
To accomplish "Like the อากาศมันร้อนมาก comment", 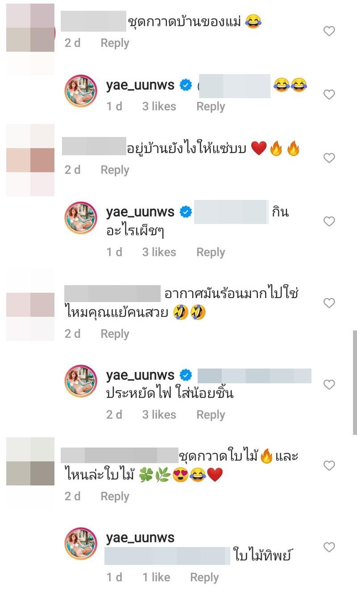I will tap(329, 303).
